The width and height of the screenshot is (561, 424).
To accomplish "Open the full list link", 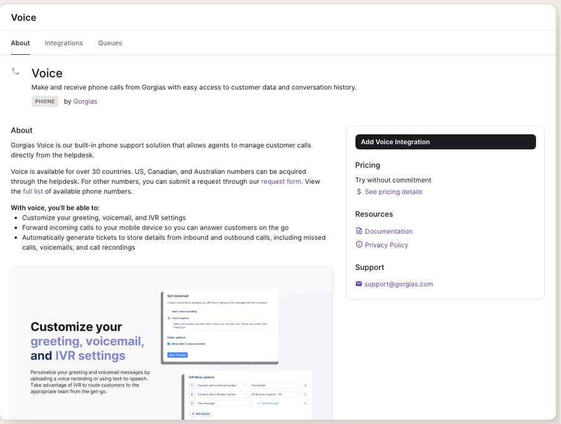I will [33, 192].
